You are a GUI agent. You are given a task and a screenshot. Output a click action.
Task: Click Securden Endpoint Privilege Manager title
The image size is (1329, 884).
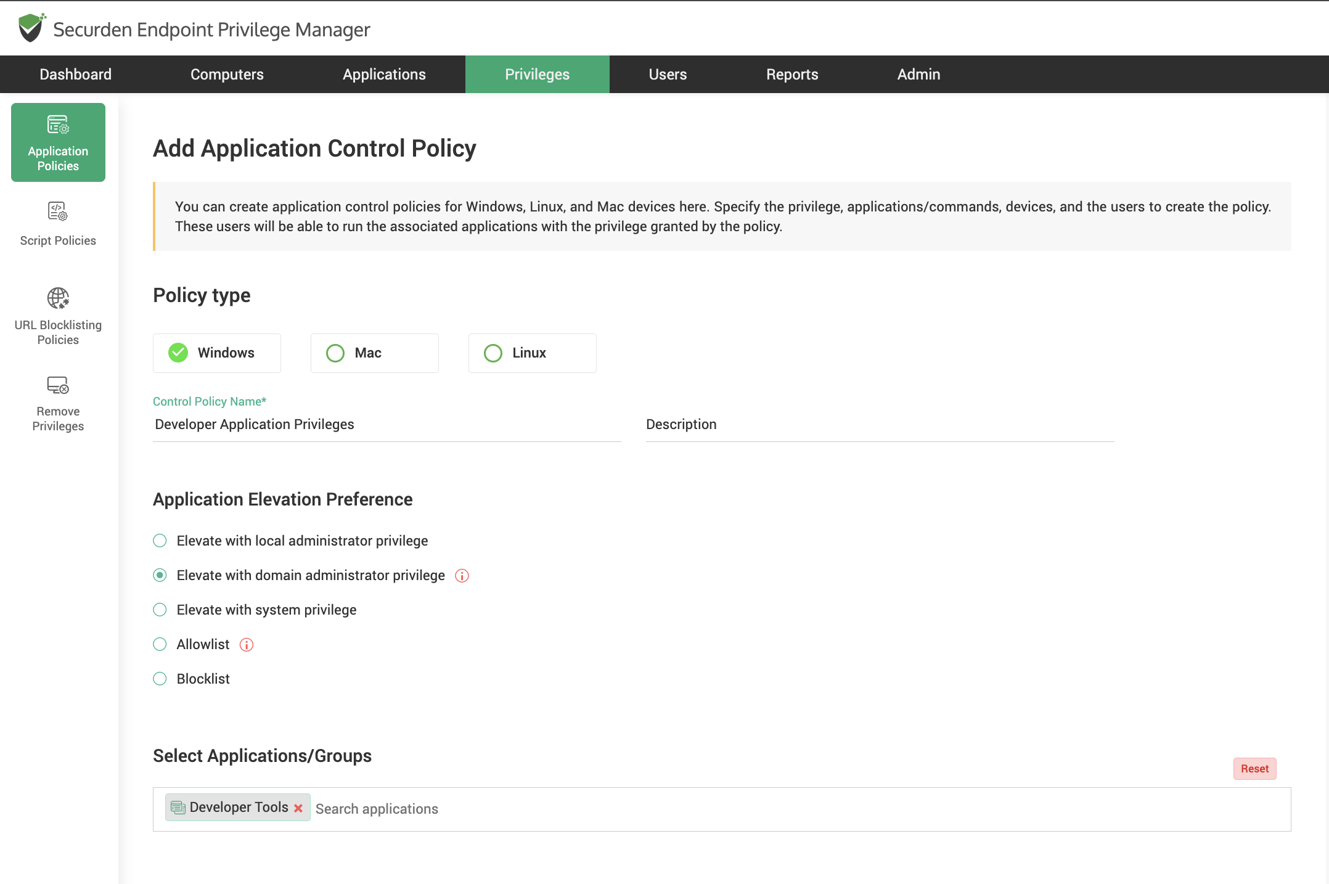point(211,30)
